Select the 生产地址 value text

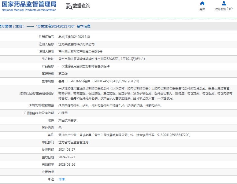coord(102,59)
